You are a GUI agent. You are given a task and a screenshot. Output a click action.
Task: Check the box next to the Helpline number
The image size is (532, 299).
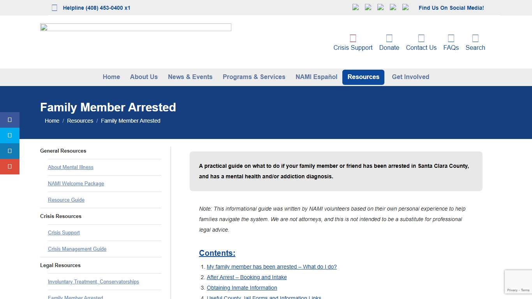pyautogui.click(x=54, y=7)
